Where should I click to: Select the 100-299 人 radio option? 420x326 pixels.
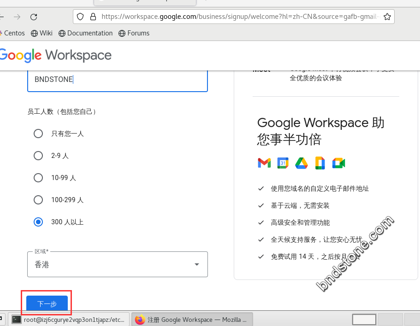click(x=38, y=200)
